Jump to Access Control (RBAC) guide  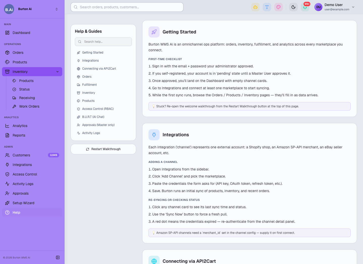[x=103, y=109]
